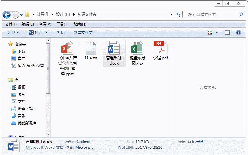Viewport: 248px width, 155px height.
Task: Click the 打印 button
Action: [x=61, y=32]
